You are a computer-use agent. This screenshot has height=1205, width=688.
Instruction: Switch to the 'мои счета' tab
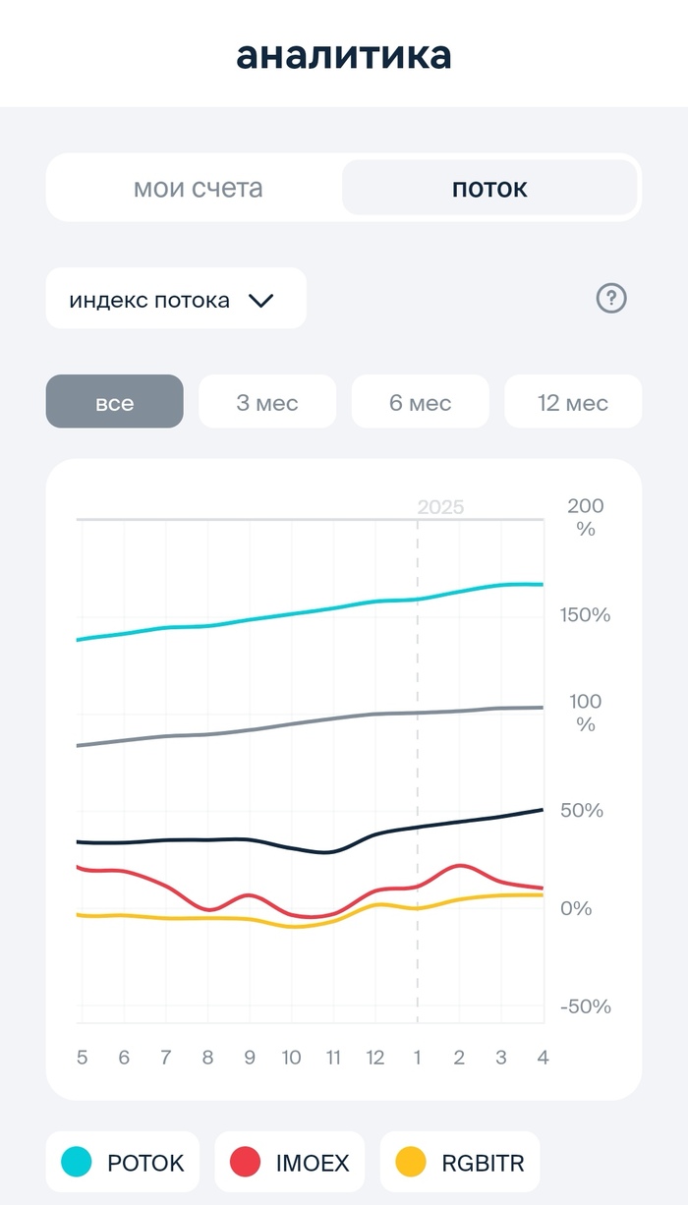(x=198, y=188)
